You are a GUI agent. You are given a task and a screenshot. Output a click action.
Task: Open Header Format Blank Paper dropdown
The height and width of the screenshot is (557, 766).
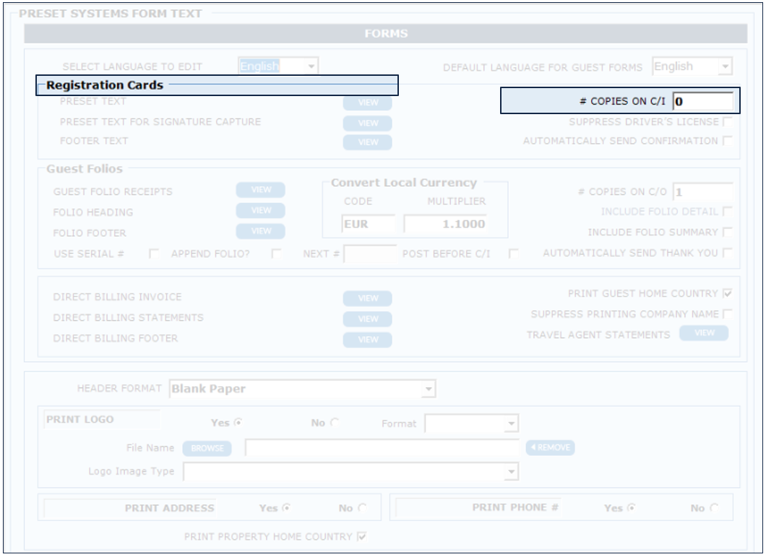tap(303, 389)
